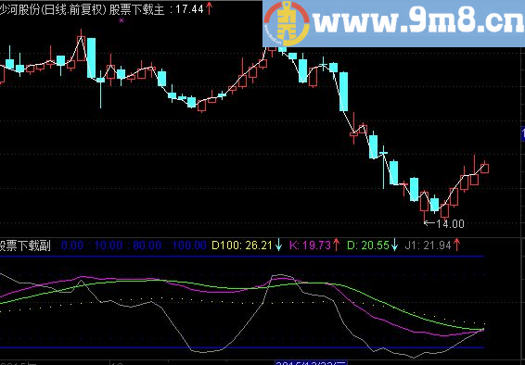Image resolution: width=525 pixels, height=365 pixels.
Task: Click the magenta K: 19.73 readout
Action: point(311,246)
